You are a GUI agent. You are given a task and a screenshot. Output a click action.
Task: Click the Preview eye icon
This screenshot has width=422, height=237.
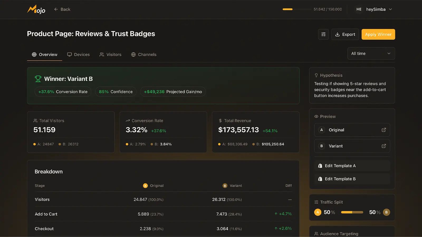tap(316, 116)
